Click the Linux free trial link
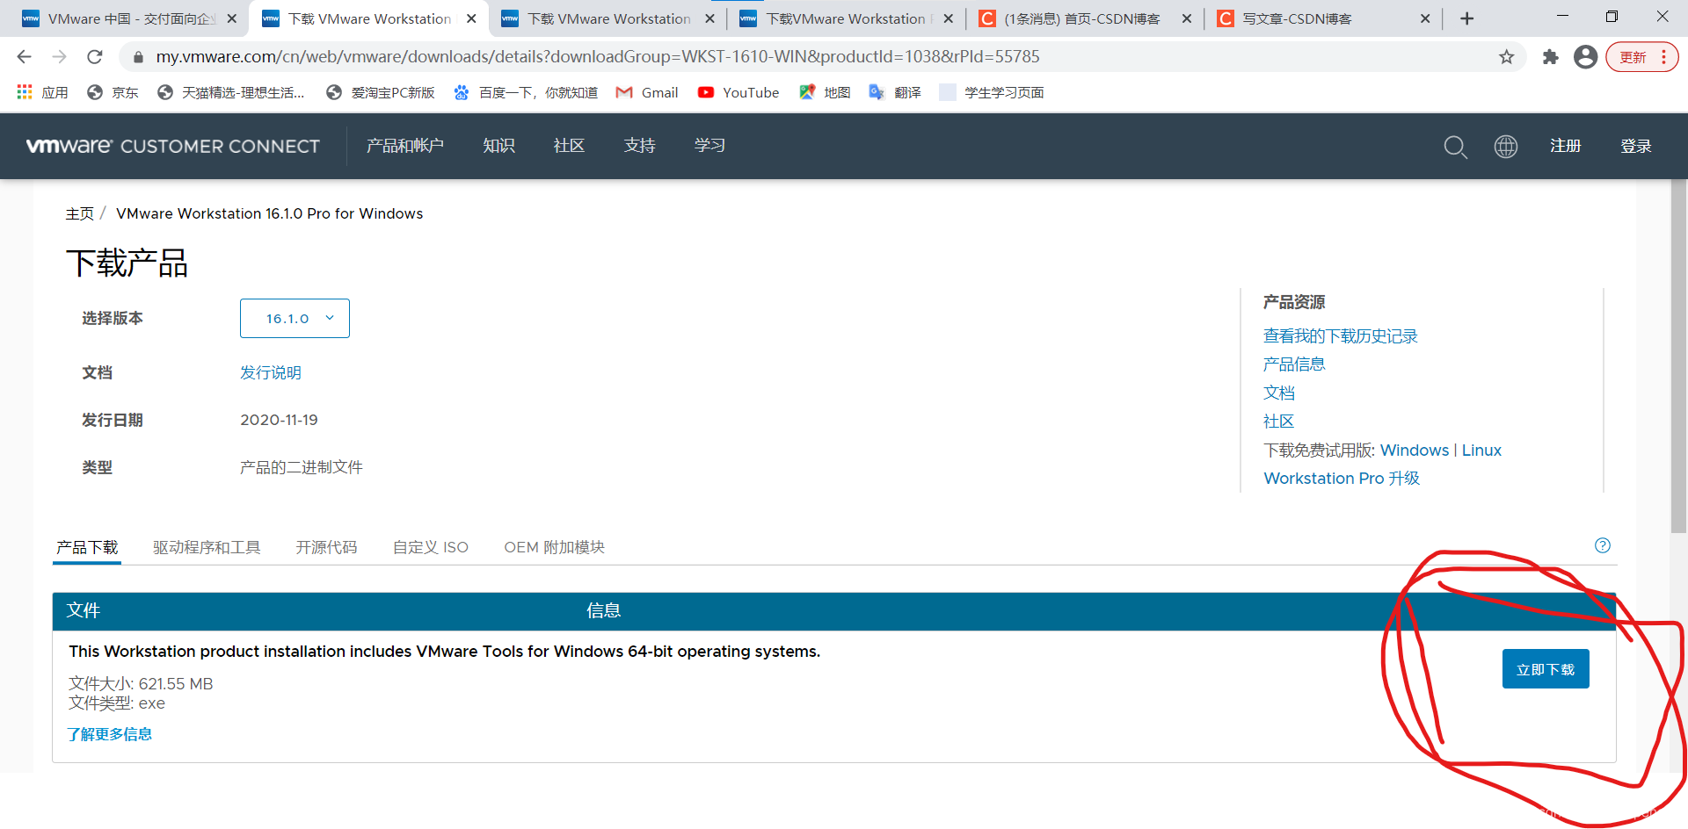This screenshot has height=829, width=1688. pyautogui.click(x=1481, y=451)
